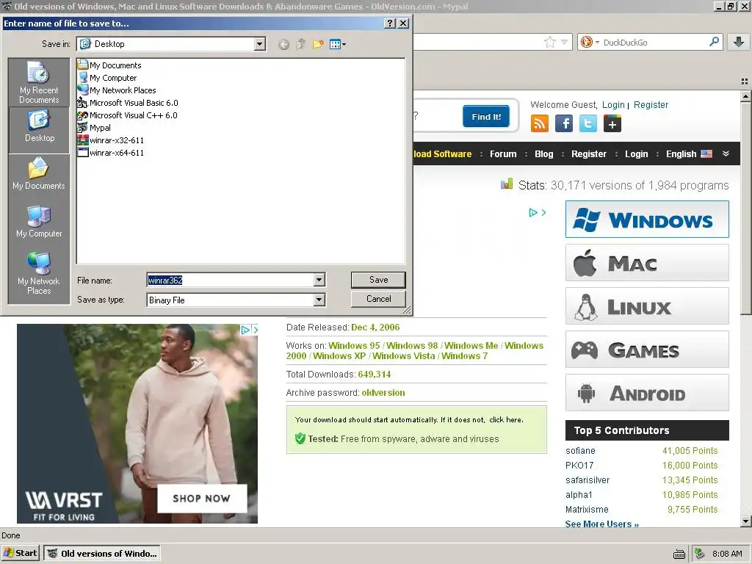Click the Save button
The image size is (752, 564).
pos(378,280)
